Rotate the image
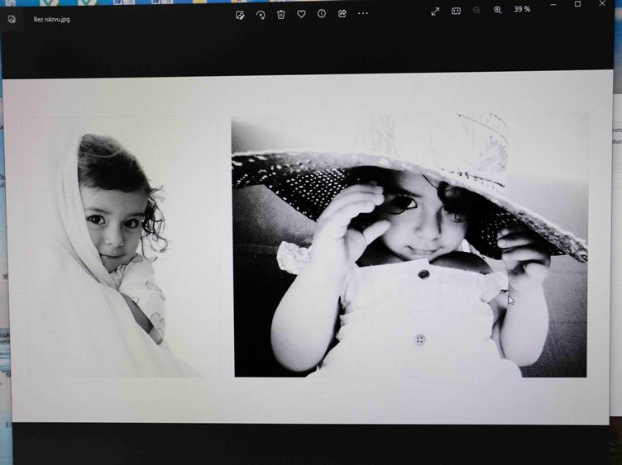This screenshot has width=622, height=465. coord(261,15)
